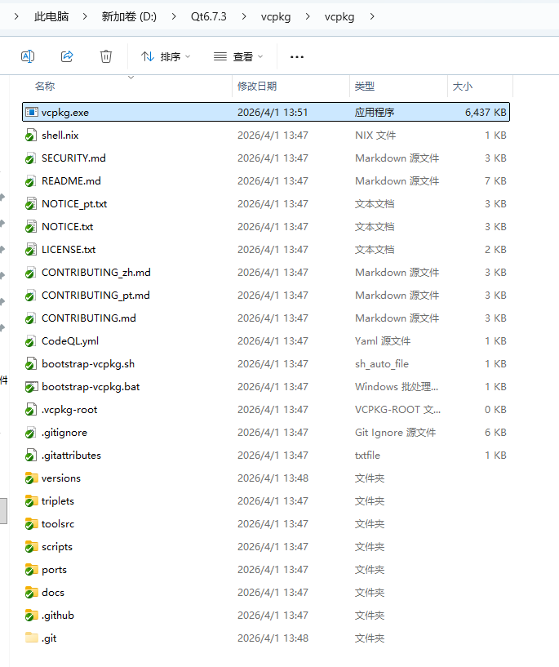
Task: Click the docs folder icon
Action: tap(31, 593)
